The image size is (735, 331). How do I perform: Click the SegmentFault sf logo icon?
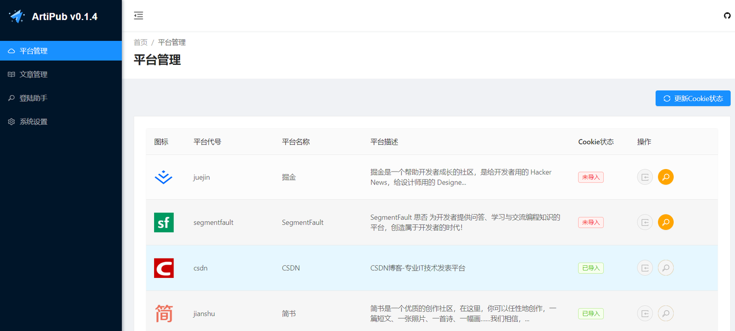tap(163, 222)
